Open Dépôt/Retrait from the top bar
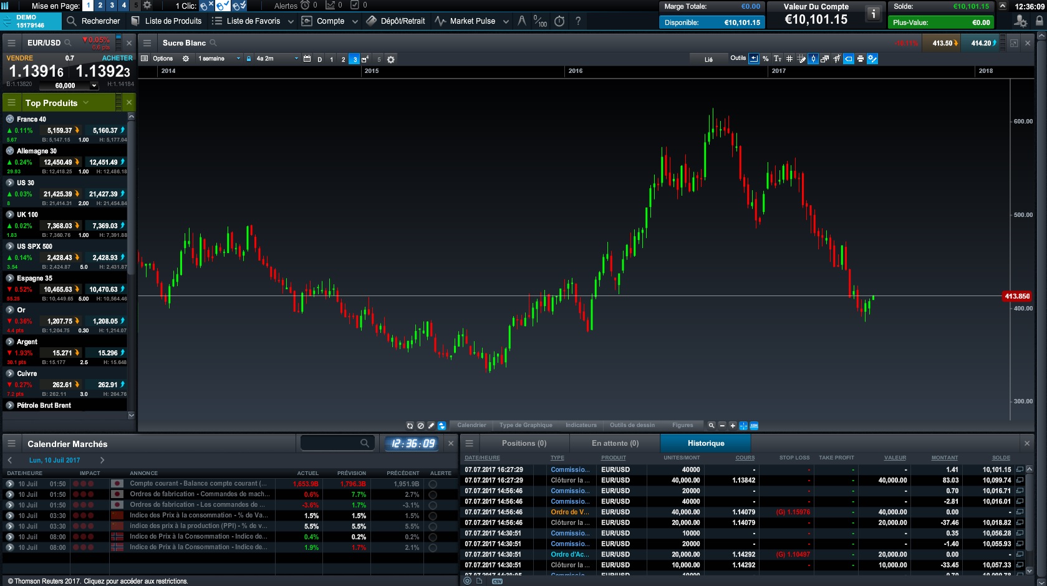Image resolution: width=1047 pixels, height=586 pixels. point(395,21)
